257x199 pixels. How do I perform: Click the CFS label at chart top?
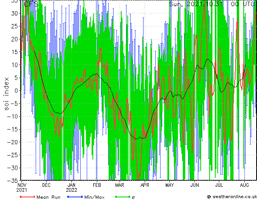click(x=31, y=4)
